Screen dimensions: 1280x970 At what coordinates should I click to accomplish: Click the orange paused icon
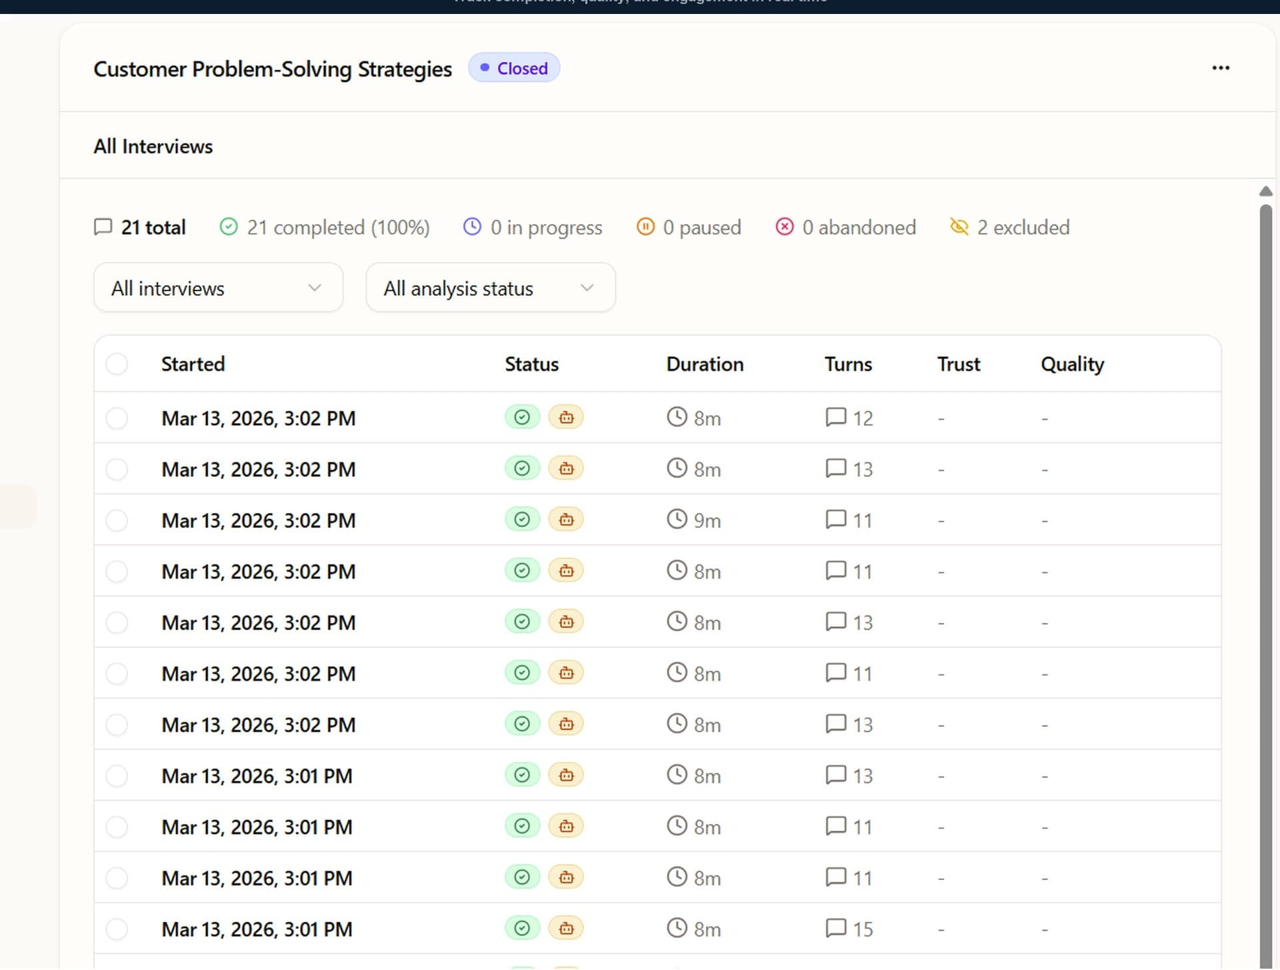click(x=645, y=227)
